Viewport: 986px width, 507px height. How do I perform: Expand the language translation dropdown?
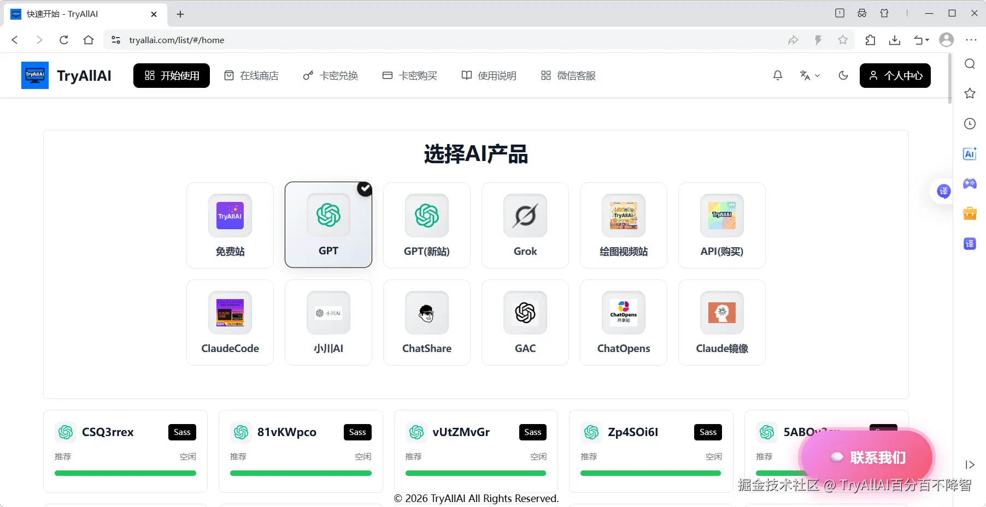(809, 75)
